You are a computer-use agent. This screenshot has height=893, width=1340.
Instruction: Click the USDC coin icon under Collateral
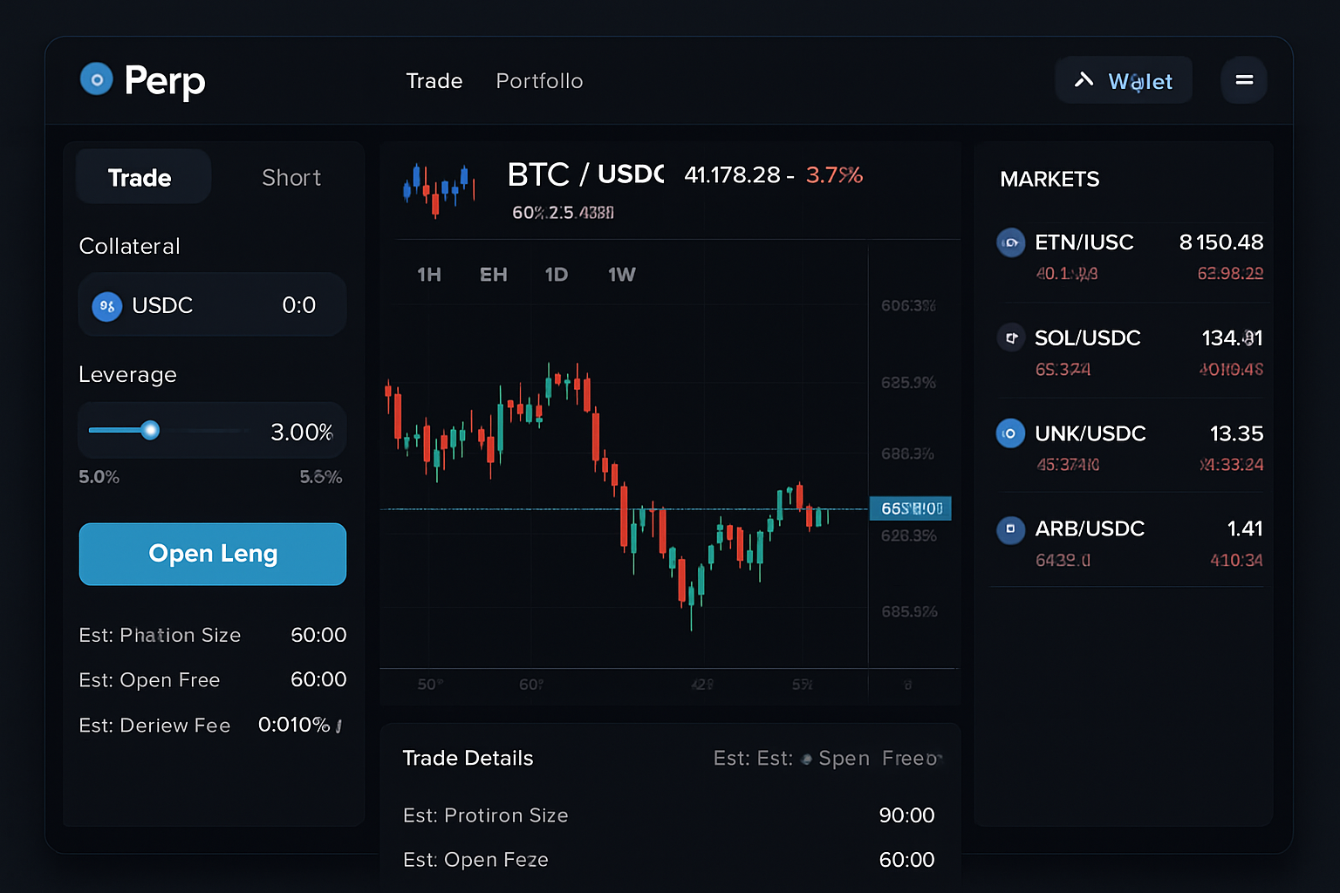[106, 305]
